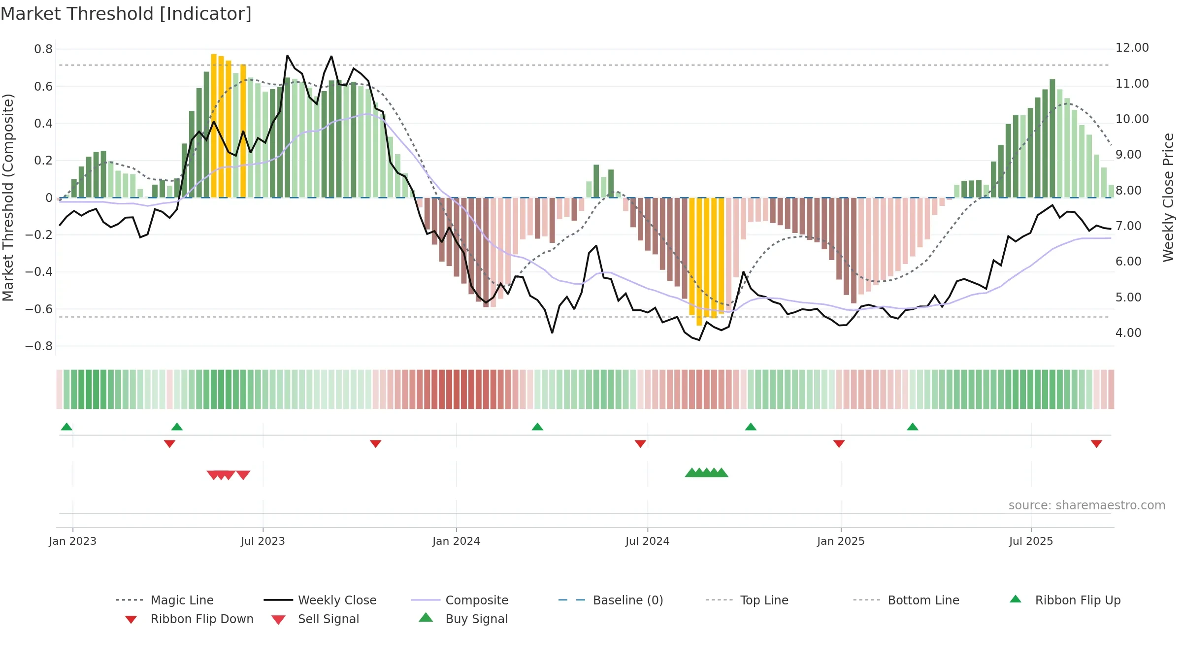Toggle the Composite legend entry
Viewport: 1182px width, 665px height.
(x=460, y=600)
